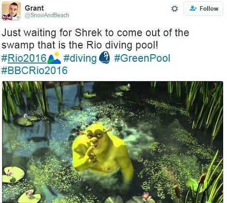Open the @SnowAndBeach handle link

47,15
